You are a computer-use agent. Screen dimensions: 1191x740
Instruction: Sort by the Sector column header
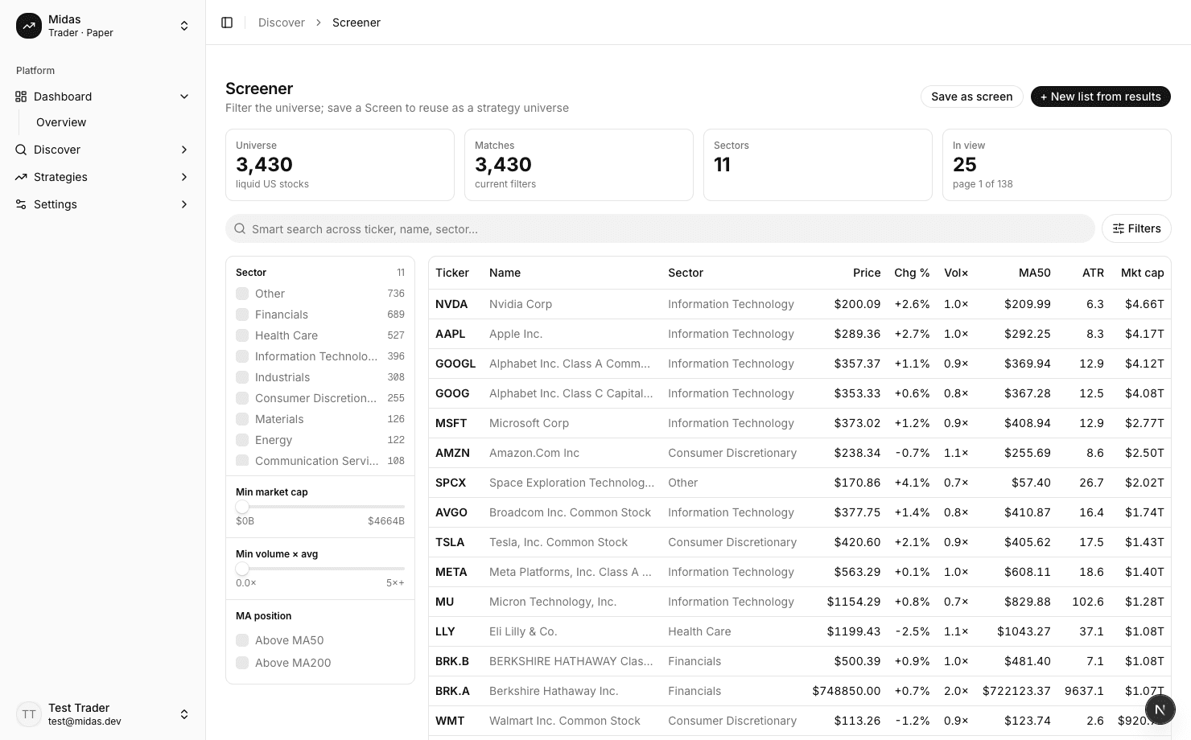pyautogui.click(x=686, y=273)
